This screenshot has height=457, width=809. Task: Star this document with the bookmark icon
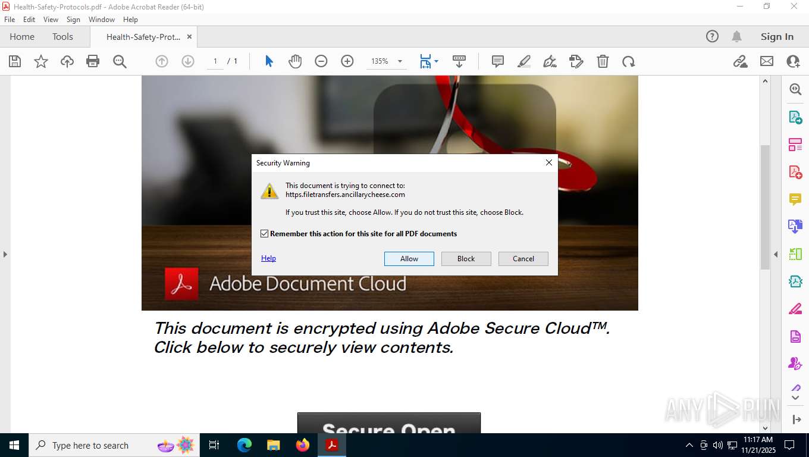[x=41, y=61]
